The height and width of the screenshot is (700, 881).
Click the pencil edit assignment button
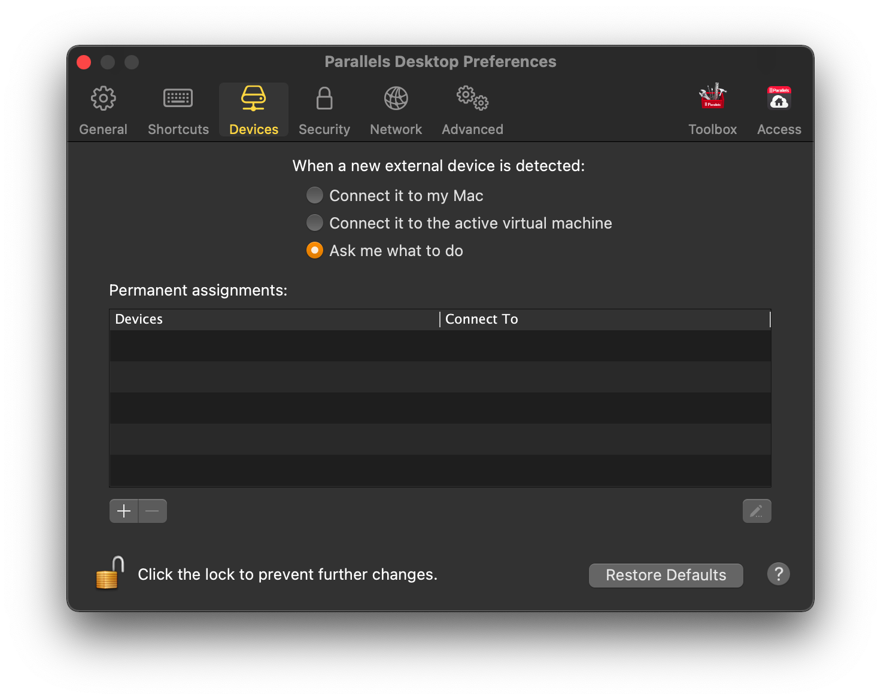pyautogui.click(x=757, y=511)
